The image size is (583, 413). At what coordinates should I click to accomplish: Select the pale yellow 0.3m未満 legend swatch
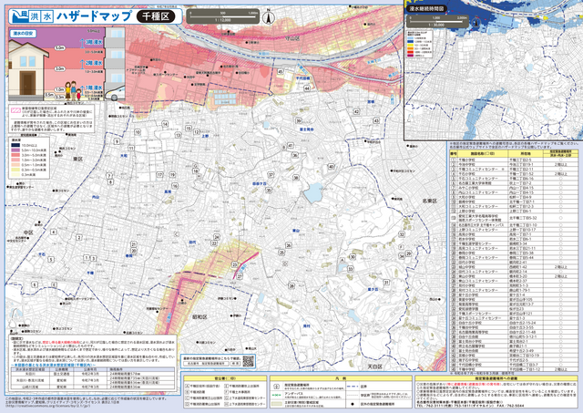(x=15, y=174)
